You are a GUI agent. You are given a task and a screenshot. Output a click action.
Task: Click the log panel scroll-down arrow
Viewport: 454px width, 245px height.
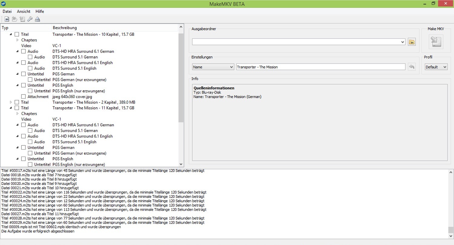[x=451, y=236]
